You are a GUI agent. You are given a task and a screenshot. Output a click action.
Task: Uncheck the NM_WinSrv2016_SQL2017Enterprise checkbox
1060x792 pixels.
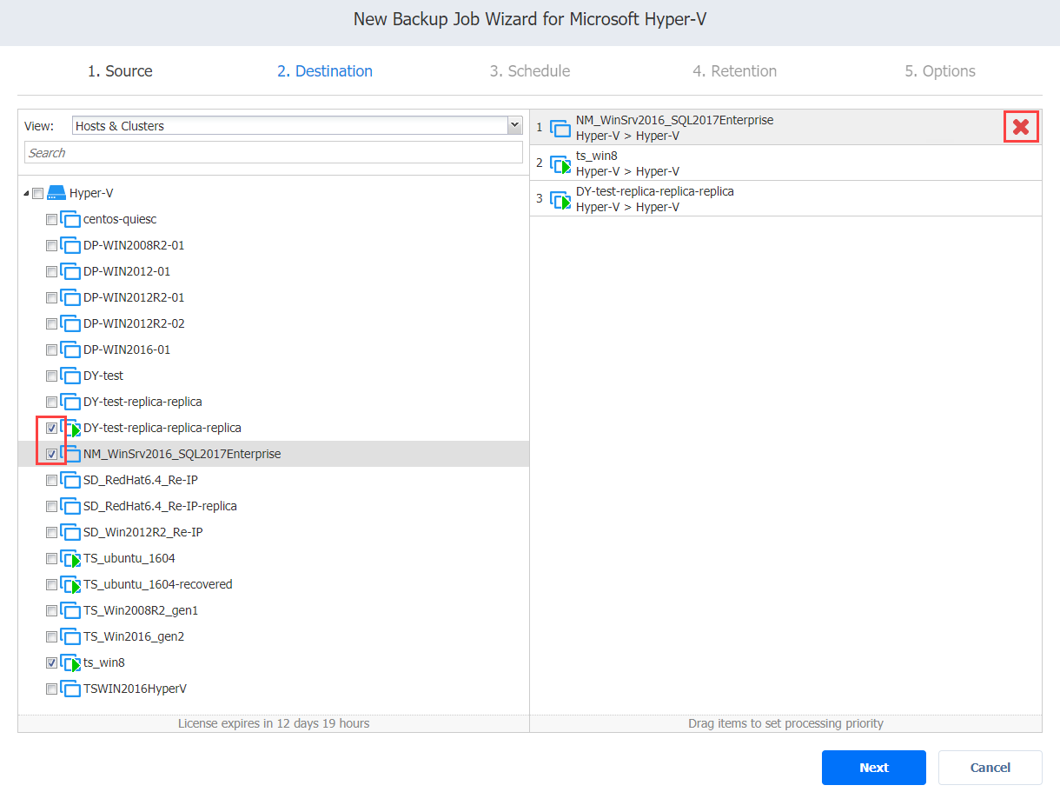51,455
